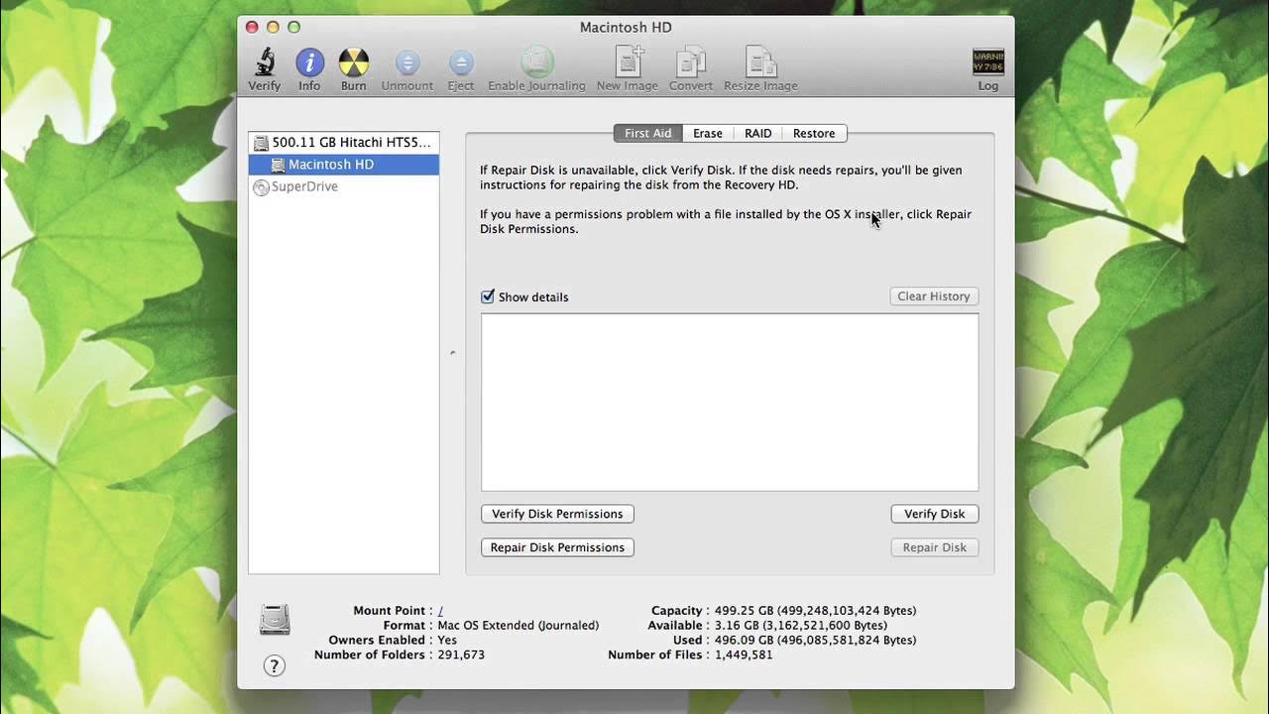Open the Log viewer icon
The width and height of the screenshot is (1269, 714).
(x=988, y=62)
